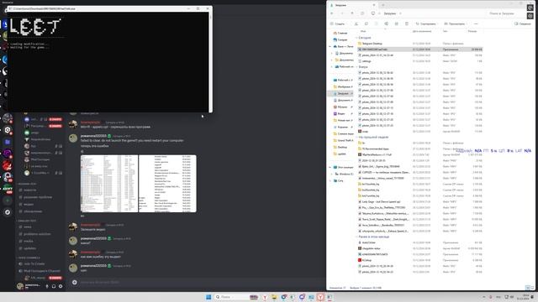Collapse the Ранее в этом месяце group
The width and height of the screenshot is (538, 302).
(x=356, y=237)
